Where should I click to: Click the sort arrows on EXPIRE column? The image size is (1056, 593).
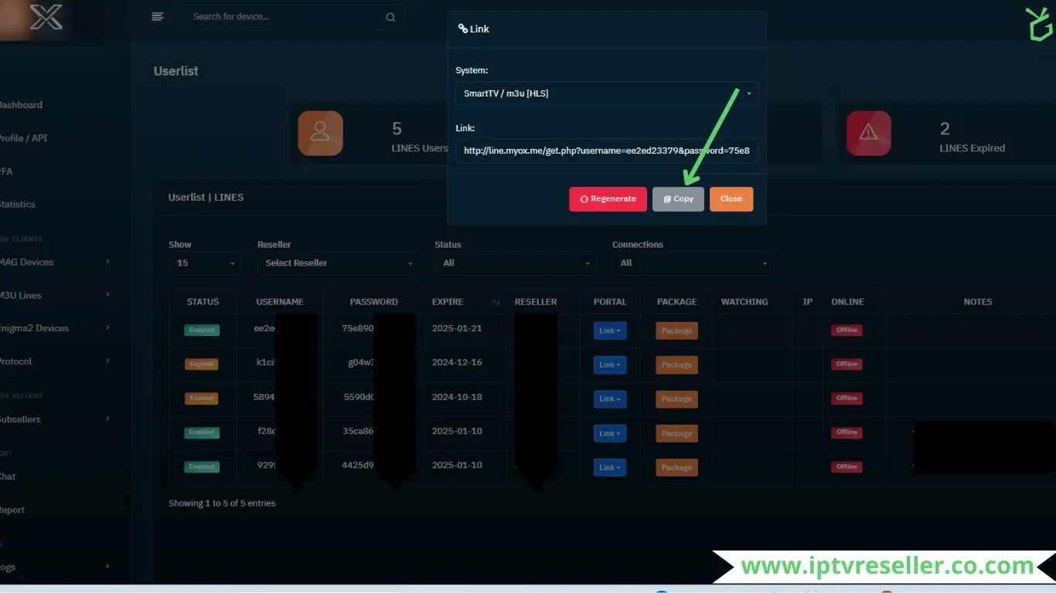[496, 302]
